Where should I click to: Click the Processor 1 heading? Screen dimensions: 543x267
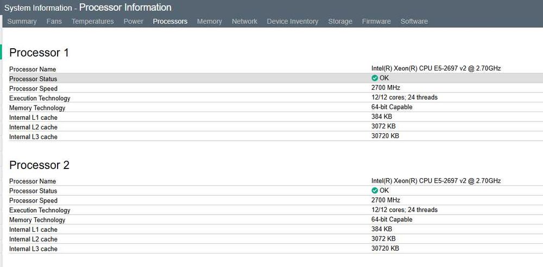(x=39, y=53)
